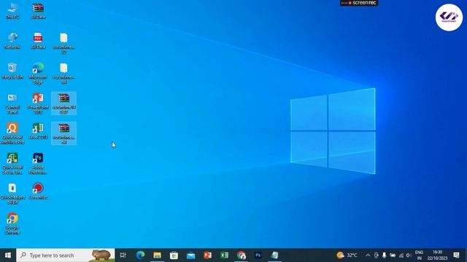Image resolution: width=467 pixels, height=262 pixels.
Task: Open Task View from the taskbar
Action: (x=123, y=255)
